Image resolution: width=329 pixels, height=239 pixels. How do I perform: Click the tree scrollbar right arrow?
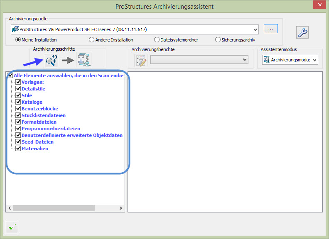pyautogui.click(x=121, y=208)
